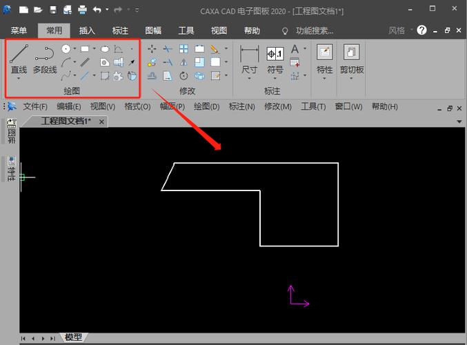Select the 多段线 (Polyline) tool

(x=45, y=59)
